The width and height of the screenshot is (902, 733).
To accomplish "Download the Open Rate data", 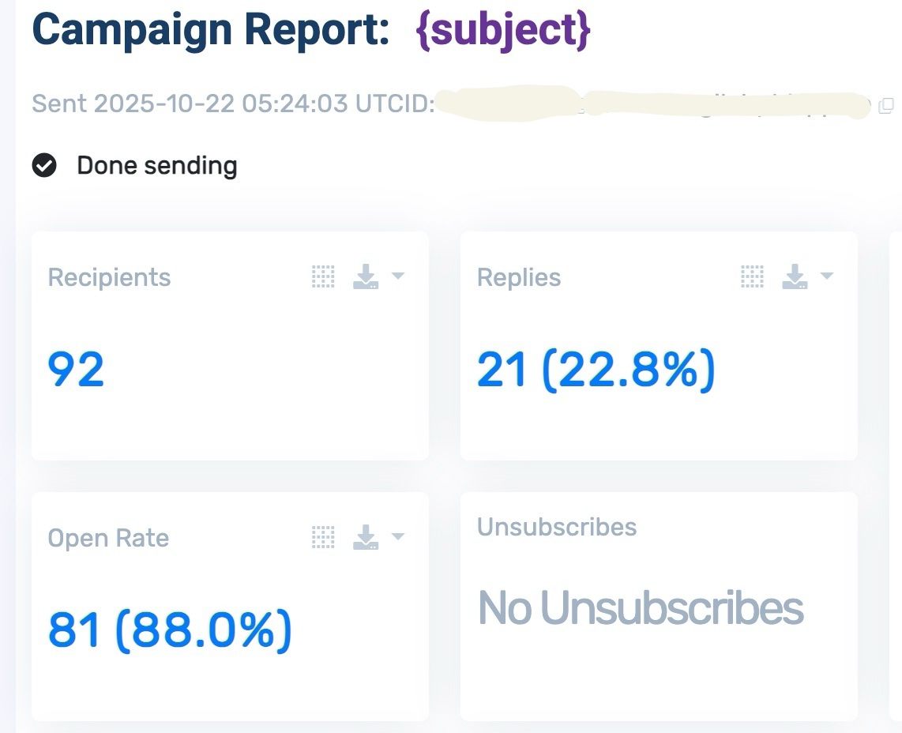I will pyautogui.click(x=365, y=536).
